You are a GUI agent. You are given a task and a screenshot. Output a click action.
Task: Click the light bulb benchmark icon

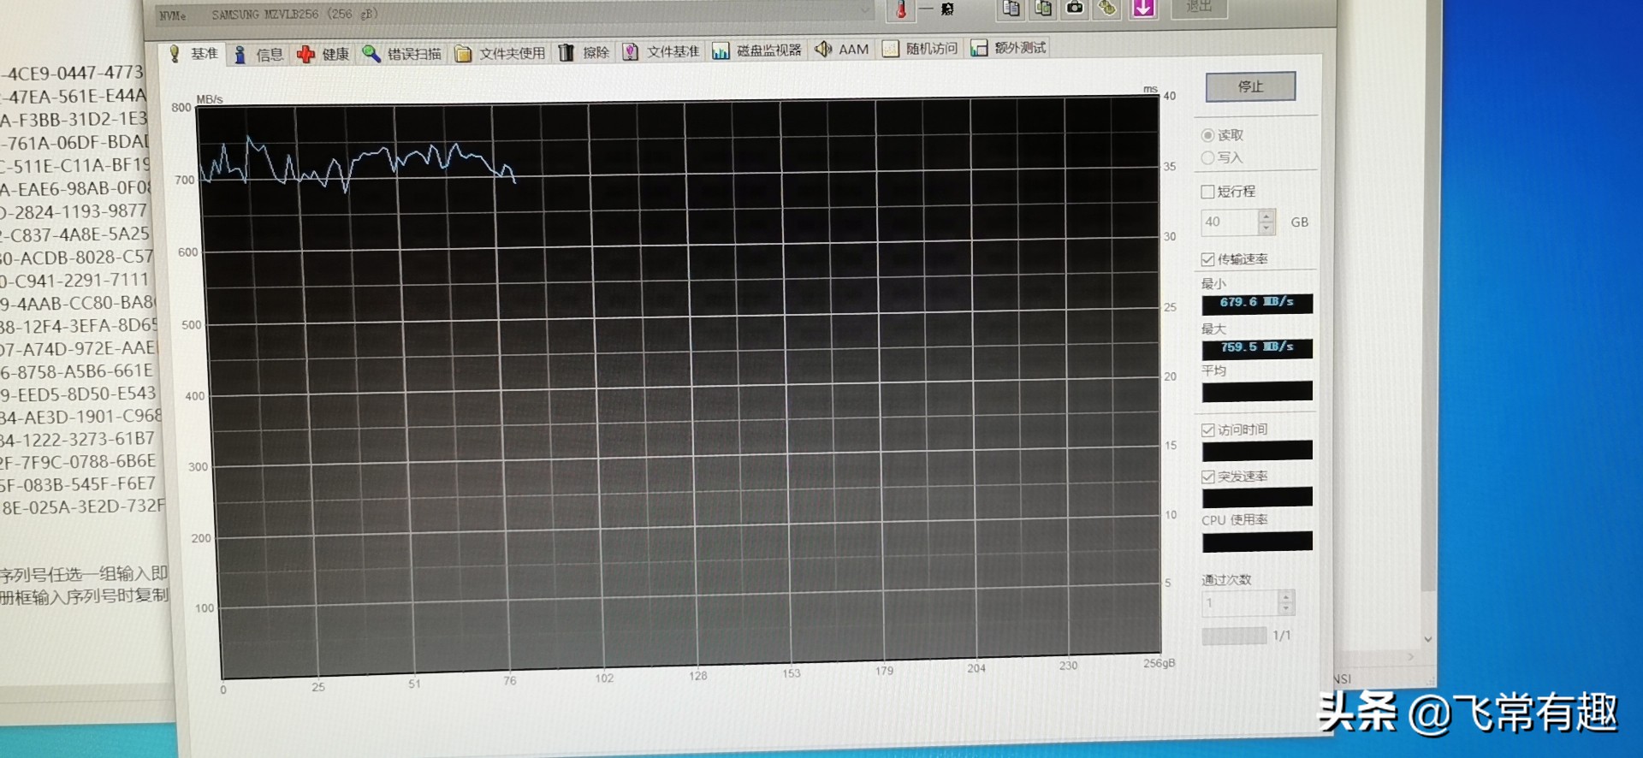pyautogui.click(x=175, y=54)
